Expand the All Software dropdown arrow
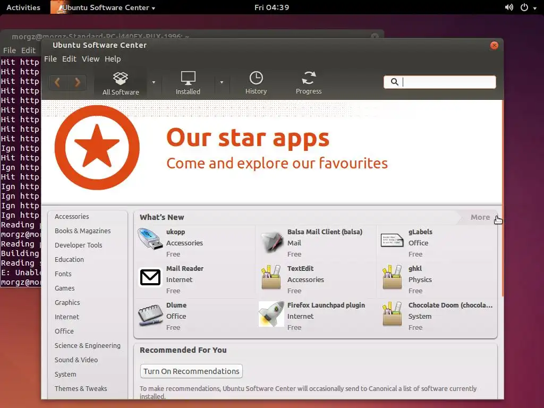The image size is (544, 408). click(154, 82)
